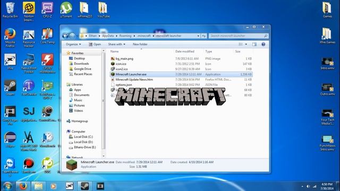
Task: Open the Explorer help icon
Action: click(x=263, y=44)
